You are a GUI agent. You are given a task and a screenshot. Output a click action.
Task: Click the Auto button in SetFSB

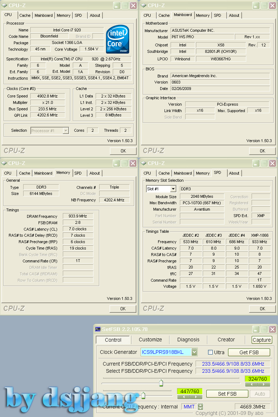point(260,394)
